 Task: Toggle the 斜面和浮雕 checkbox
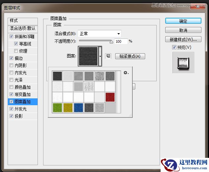11,36
